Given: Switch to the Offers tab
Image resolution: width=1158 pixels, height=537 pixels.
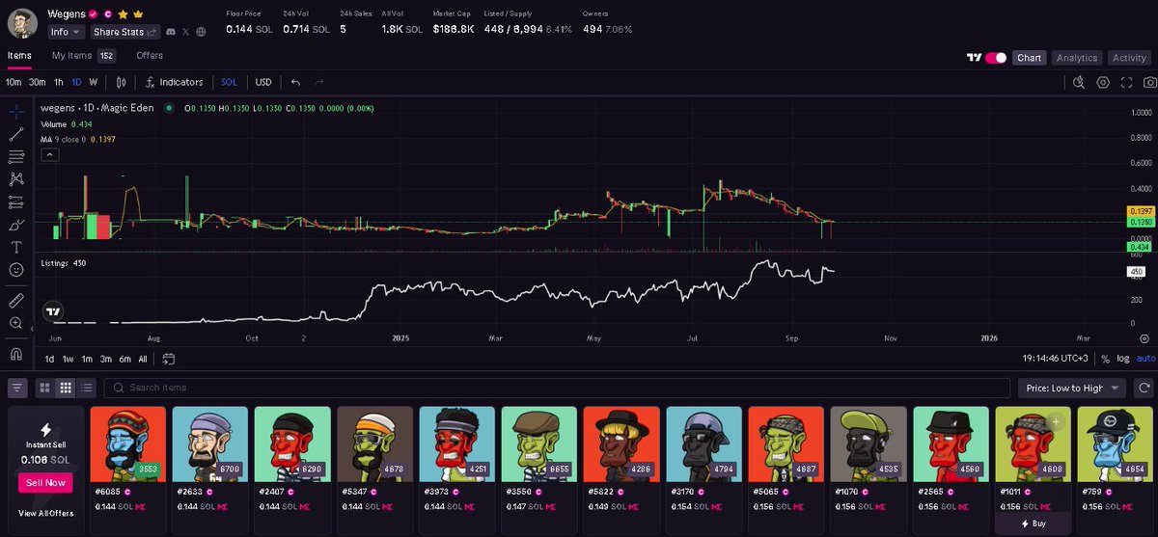Looking at the screenshot, I should click(x=150, y=56).
